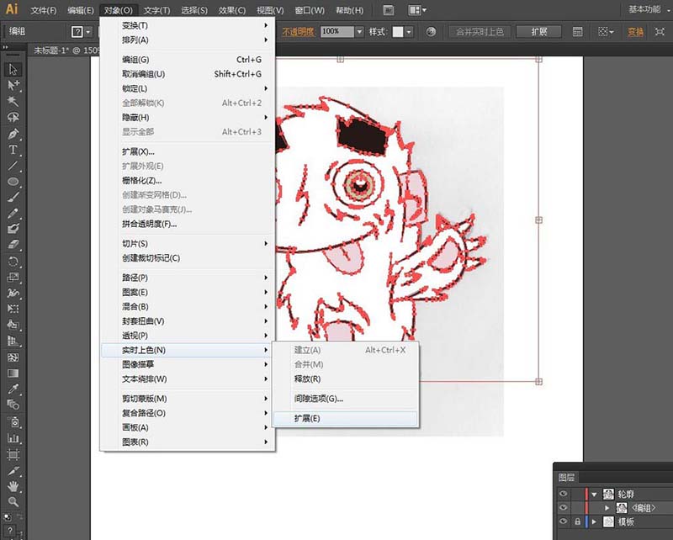Open the 样式 style dropdown arrow
The image size is (673, 540).
[409, 32]
